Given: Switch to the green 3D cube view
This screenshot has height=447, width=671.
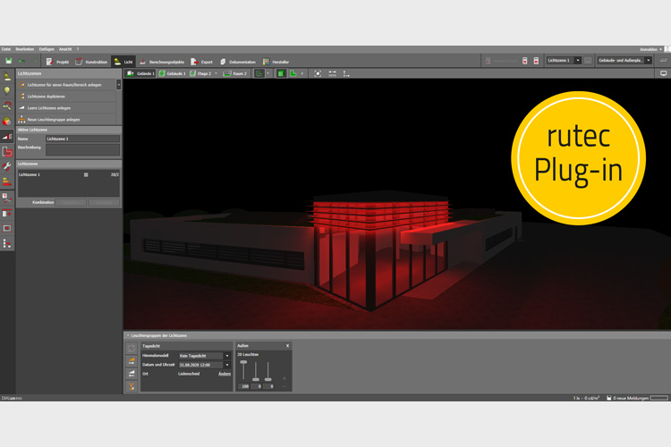Looking at the screenshot, I should click(x=281, y=73).
